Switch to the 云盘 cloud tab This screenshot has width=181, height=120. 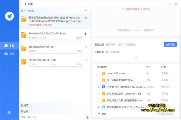tap(9, 53)
